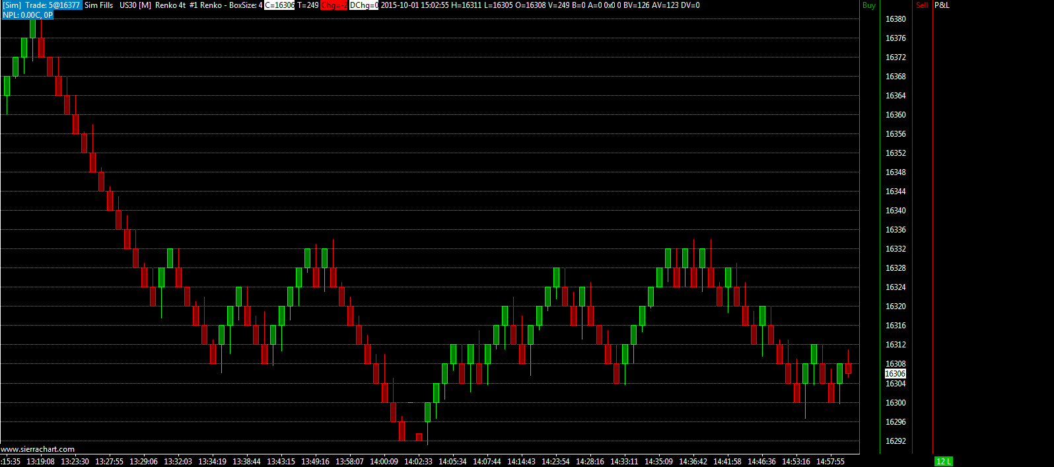Click the 14:53:16 time axis label
The width and height of the screenshot is (1054, 467).
[796, 462]
